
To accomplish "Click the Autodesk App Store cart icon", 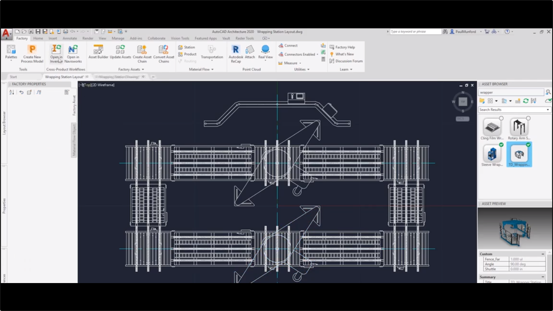I will click(487, 32).
